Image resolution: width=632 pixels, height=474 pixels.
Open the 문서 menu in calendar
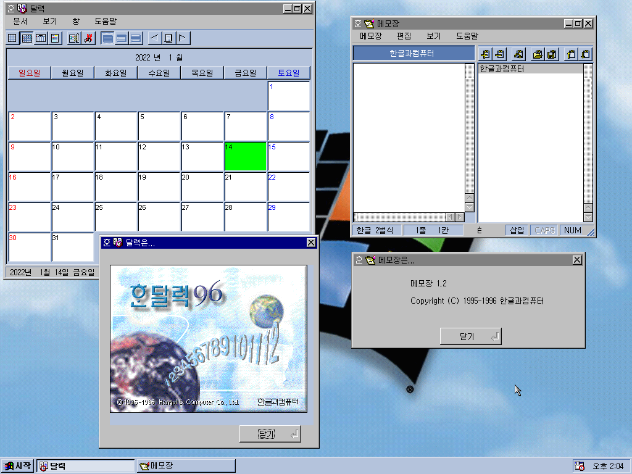pyautogui.click(x=20, y=22)
